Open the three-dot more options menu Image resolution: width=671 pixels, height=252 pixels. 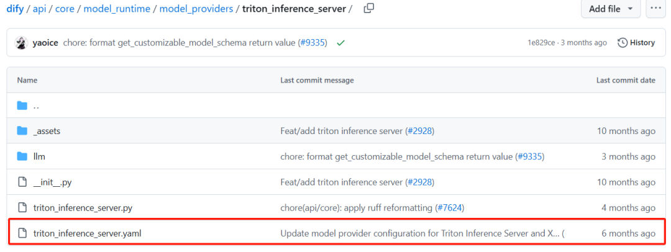655,9
